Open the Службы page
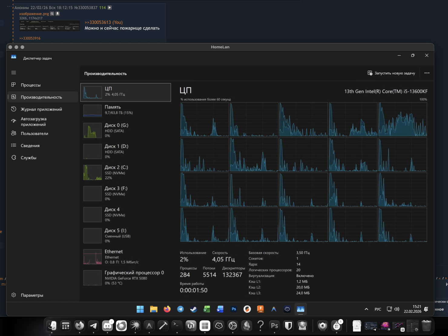This screenshot has height=336, width=448. coord(28,158)
